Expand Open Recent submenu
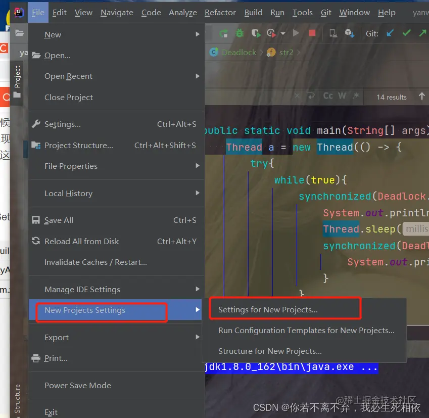429x418 pixels. [x=117, y=76]
